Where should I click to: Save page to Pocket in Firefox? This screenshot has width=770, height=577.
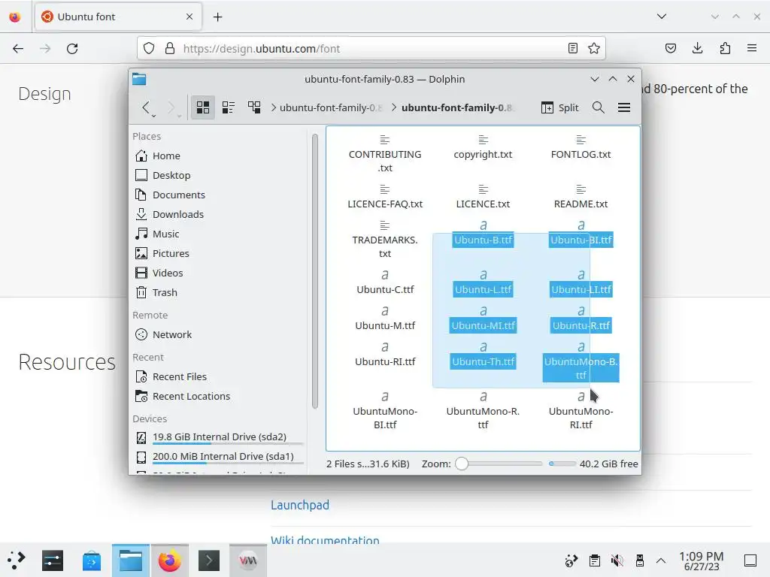coord(670,49)
